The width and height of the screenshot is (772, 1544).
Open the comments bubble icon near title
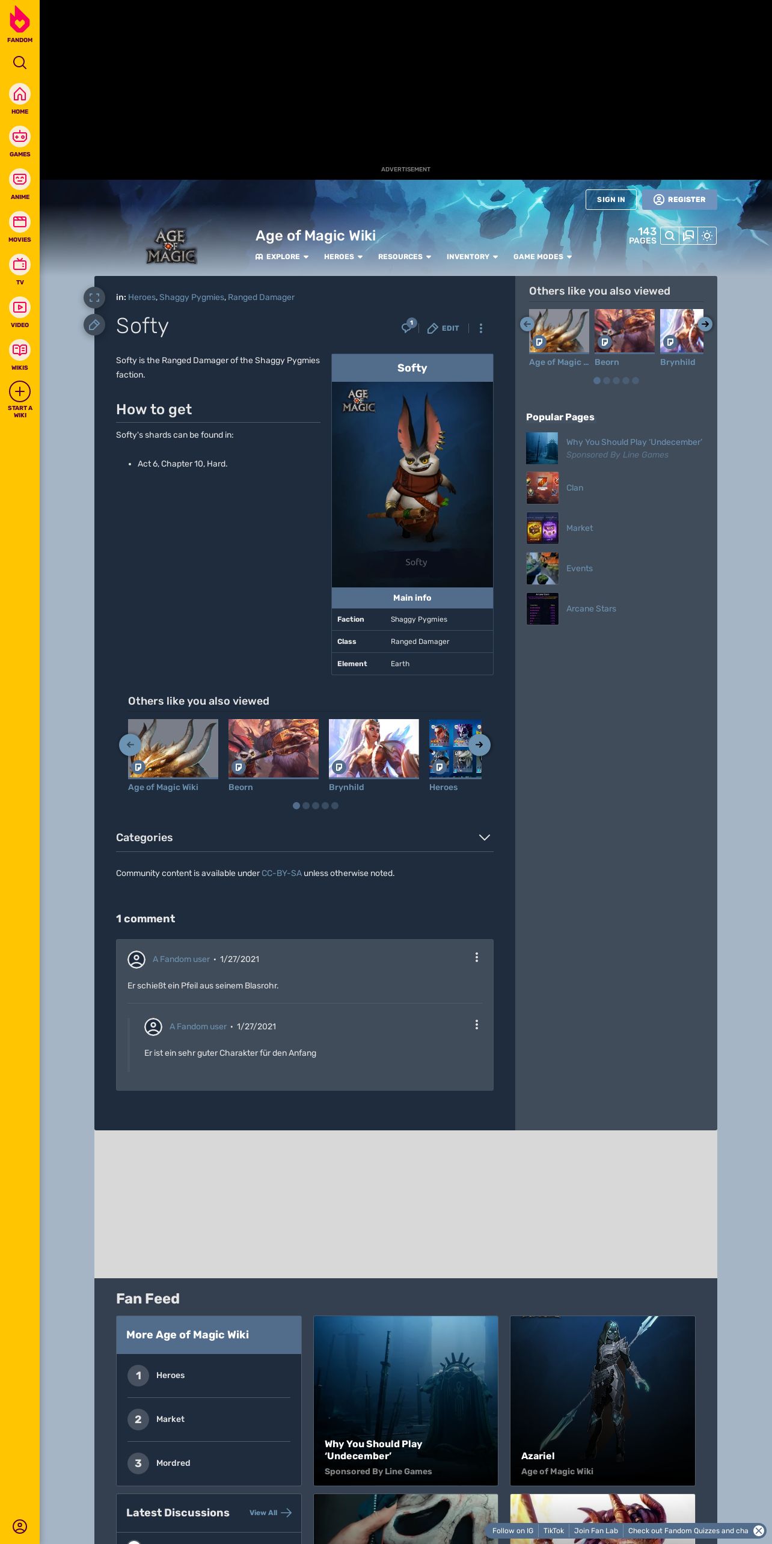point(408,326)
